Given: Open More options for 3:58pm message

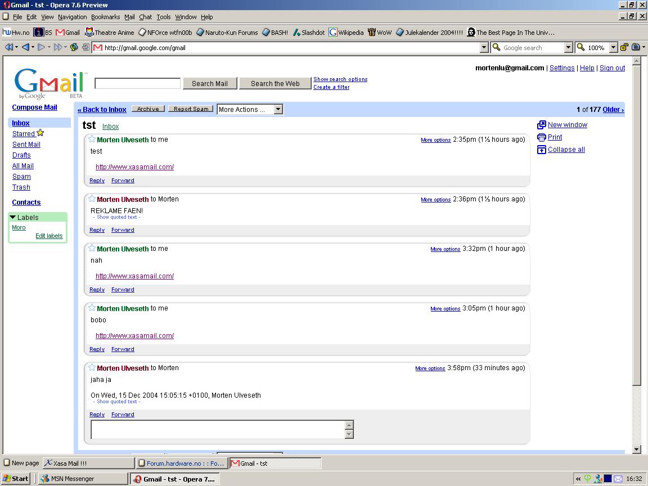Looking at the screenshot, I should point(430,368).
